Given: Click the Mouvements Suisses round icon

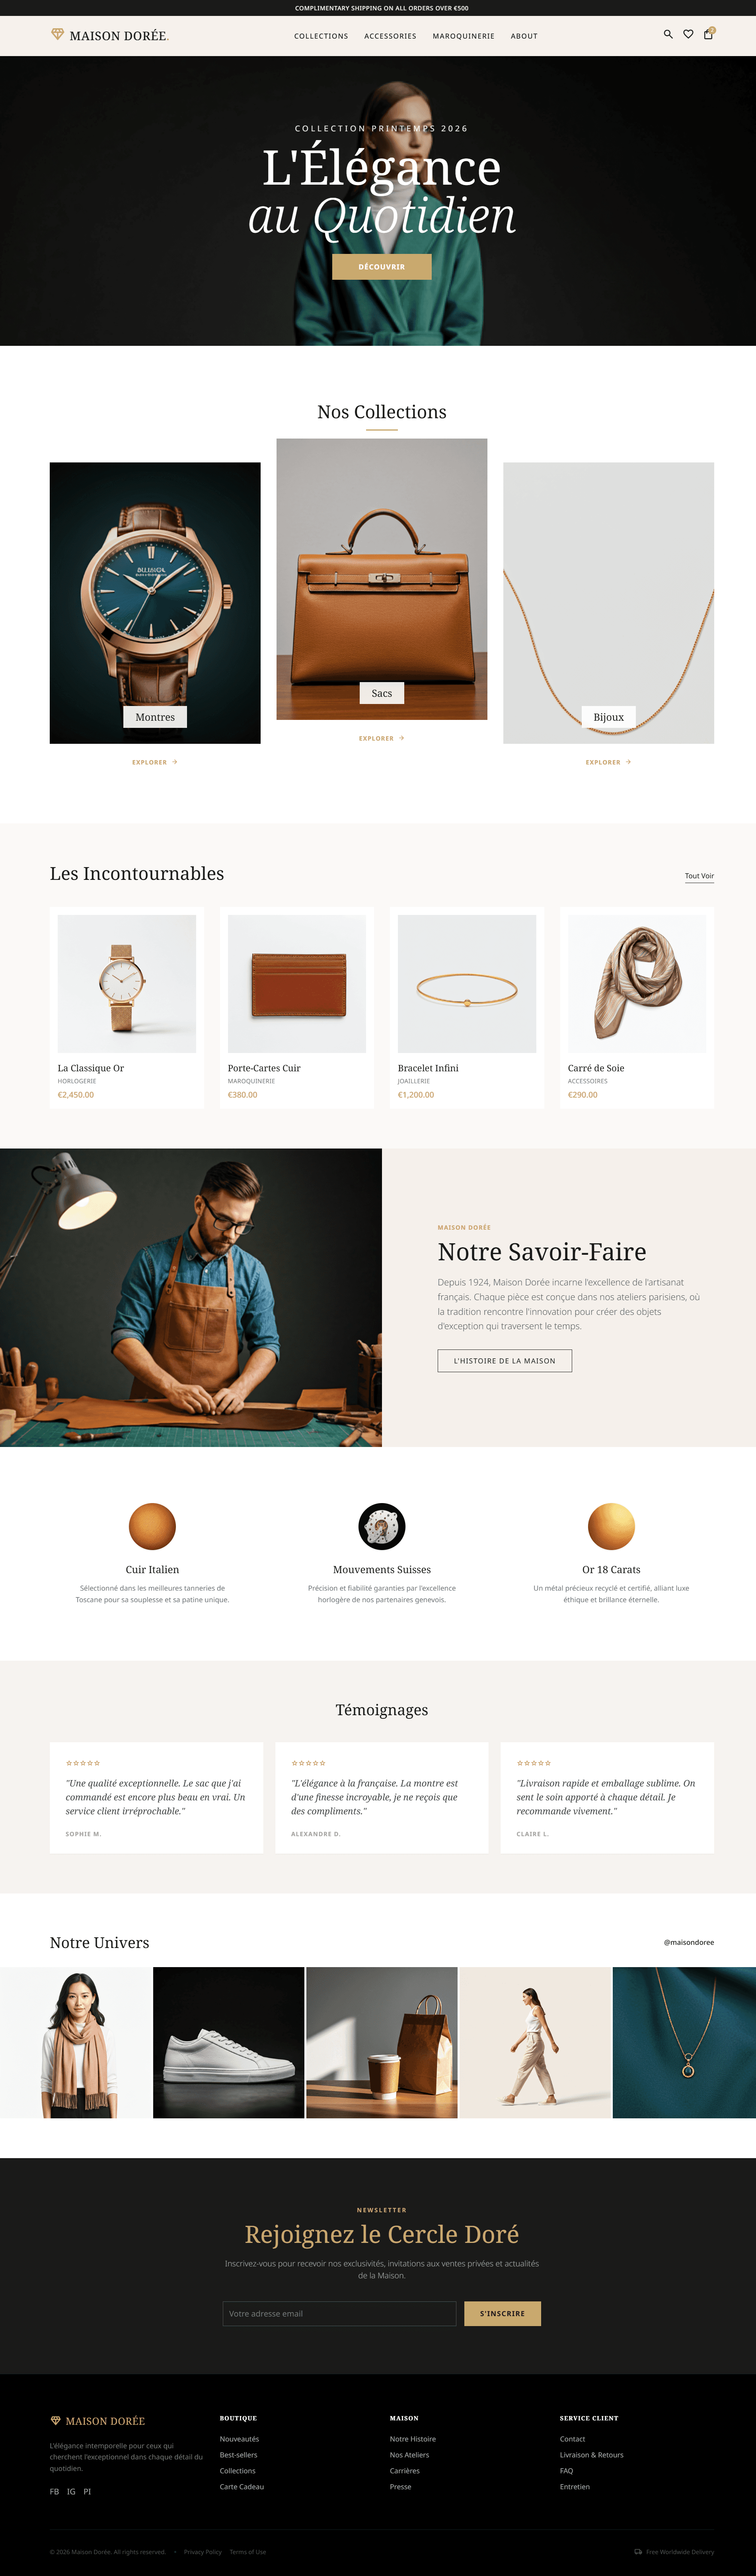Looking at the screenshot, I should click(382, 1526).
